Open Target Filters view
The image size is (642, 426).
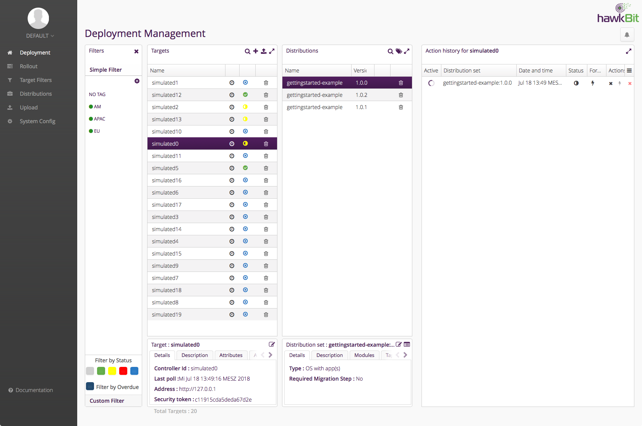pyautogui.click(x=36, y=80)
